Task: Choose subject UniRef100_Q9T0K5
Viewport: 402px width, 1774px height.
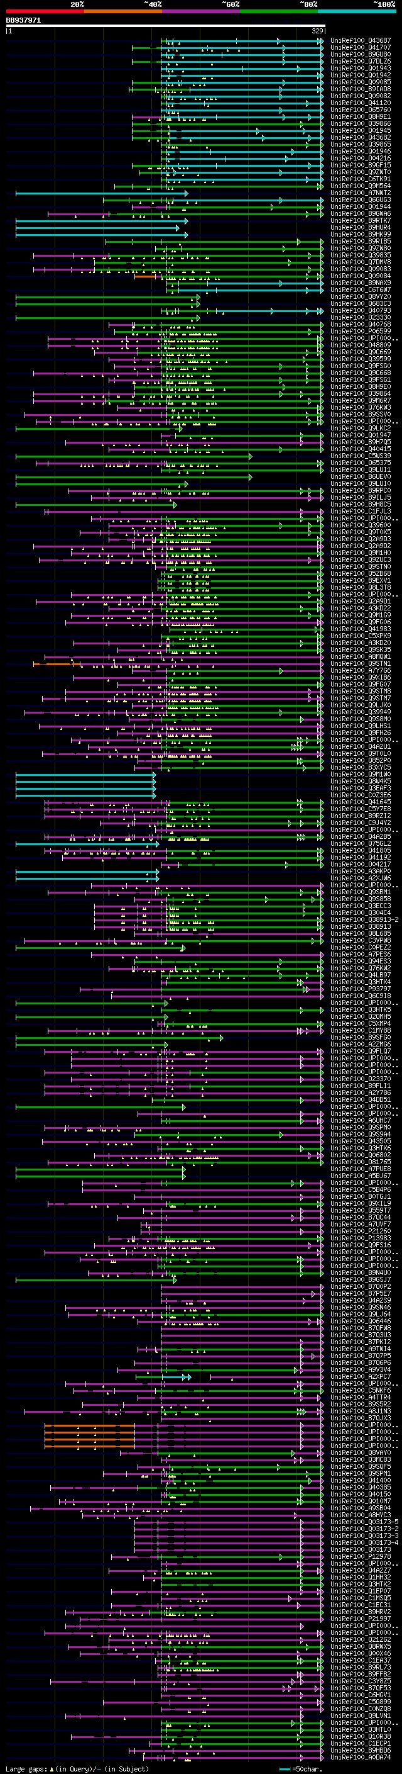Action: click(x=361, y=532)
